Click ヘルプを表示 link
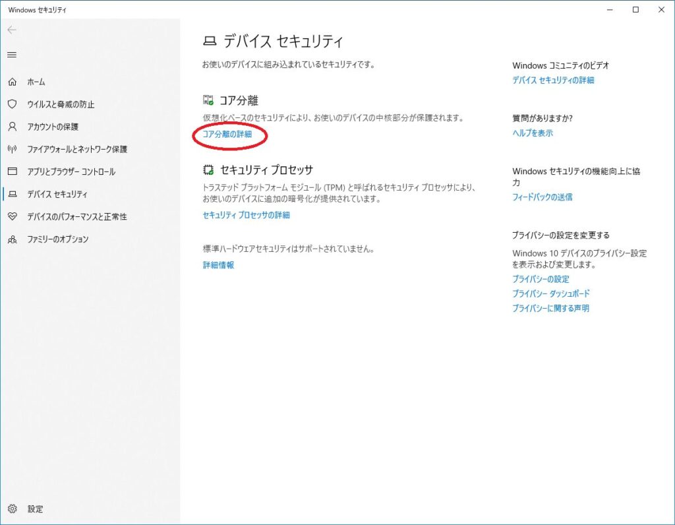 pos(533,133)
